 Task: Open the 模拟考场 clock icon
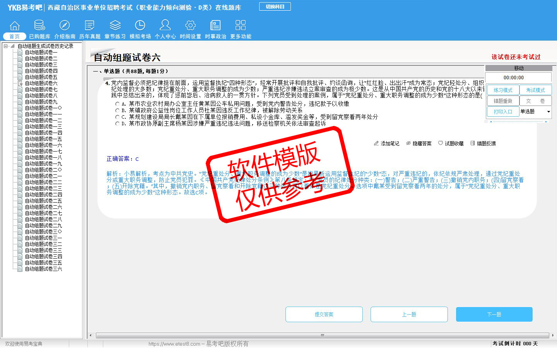(140, 26)
